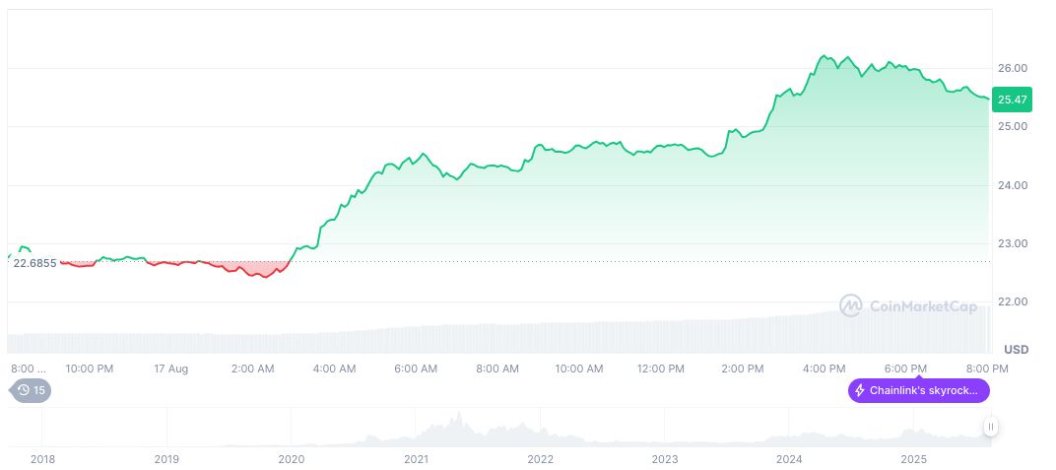The image size is (1056, 470).
Task: Select 2021 on the year navigator
Action: 416,459
